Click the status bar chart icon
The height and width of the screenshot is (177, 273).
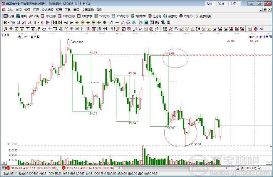4,168
